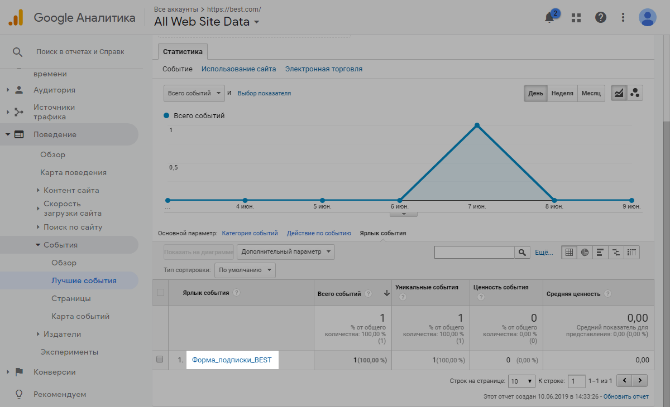The image size is (670, 407).
Task: Open the Дополнительный параметр dropdown
Action: pos(285,252)
